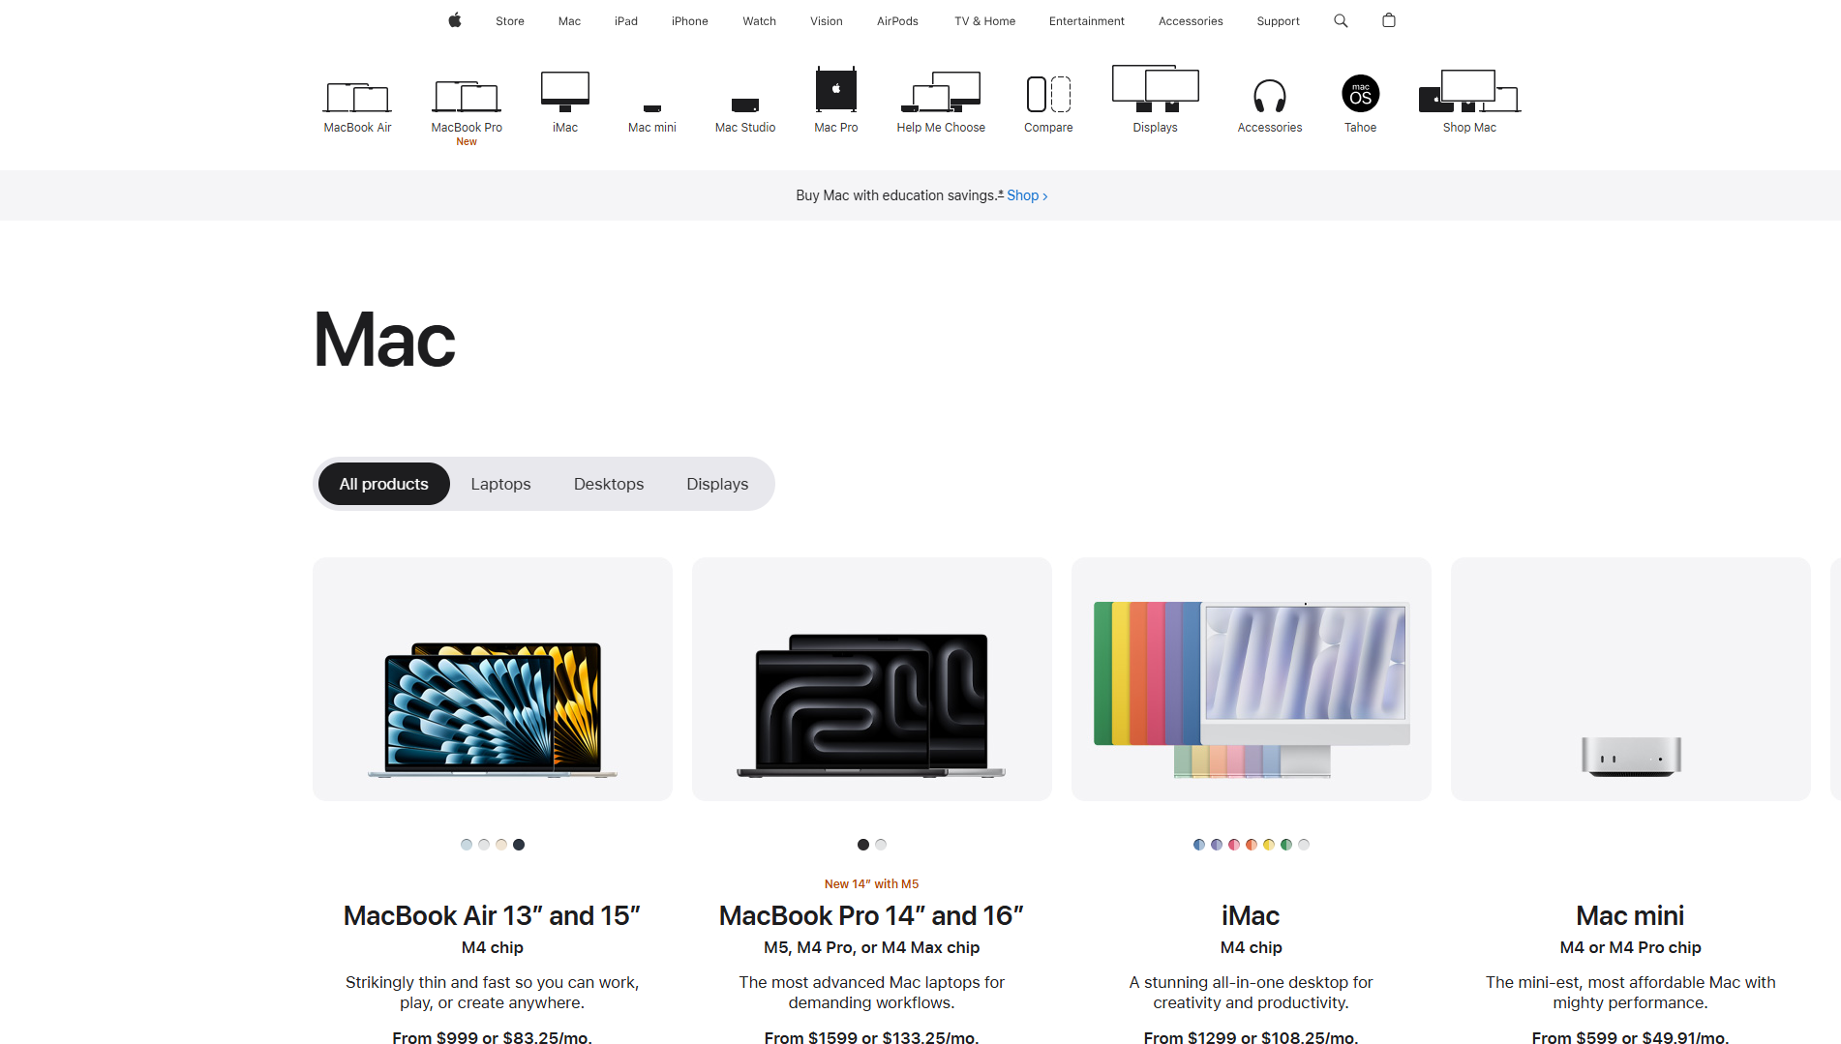Image resolution: width=1841 pixels, height=1044 pixels.
Task: Click the Mac Pro tower icon
Action: 835,90
